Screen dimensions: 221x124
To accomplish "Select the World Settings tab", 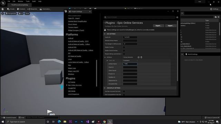I will coord(191,54).
